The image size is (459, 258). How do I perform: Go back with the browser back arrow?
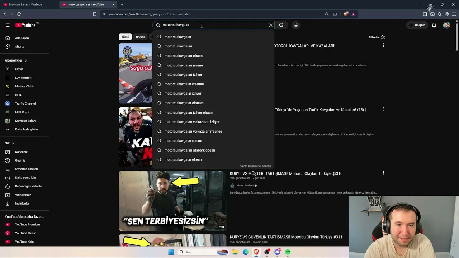(x=5, y=14)
